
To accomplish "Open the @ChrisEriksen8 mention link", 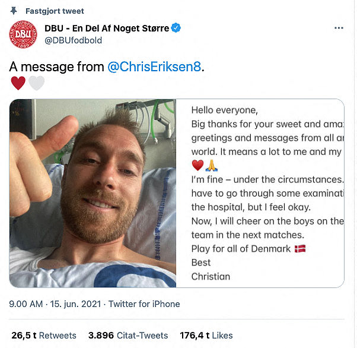I will (x=154, y=67).
